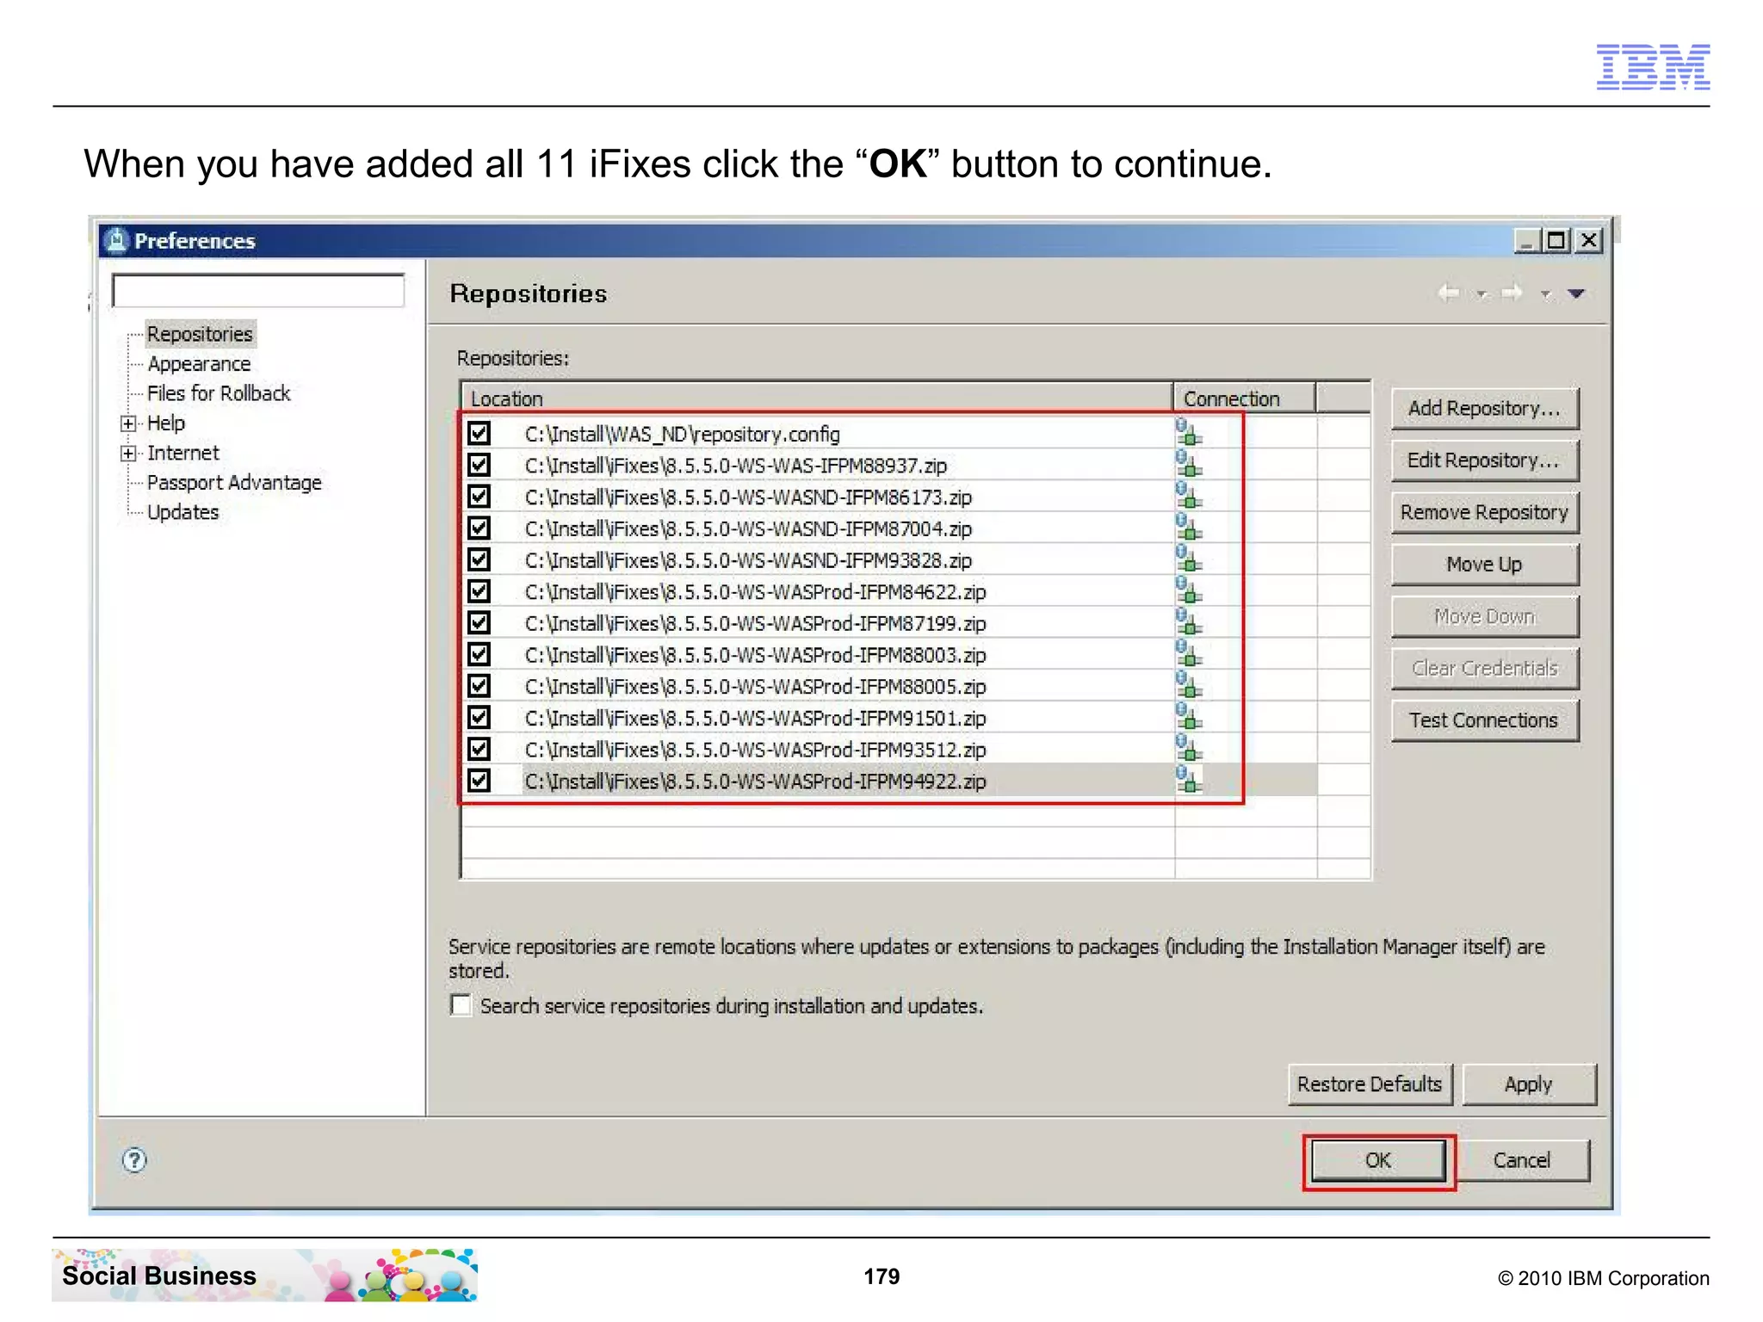Click connection icon for IFPM87199.zip row
This screenshot has width=1763, height=1322.
coord(1188,622)
